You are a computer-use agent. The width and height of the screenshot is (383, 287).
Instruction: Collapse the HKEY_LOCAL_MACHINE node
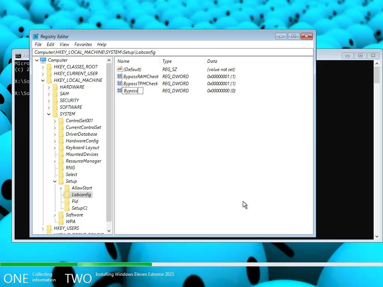(x=43, y=80)
